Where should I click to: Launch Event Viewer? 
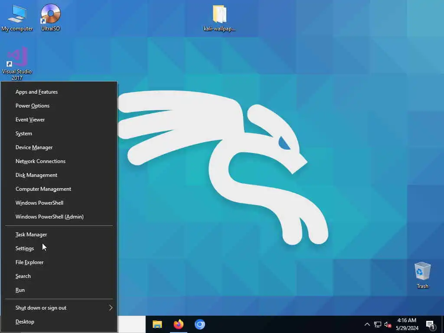click(x=59, y=120)
